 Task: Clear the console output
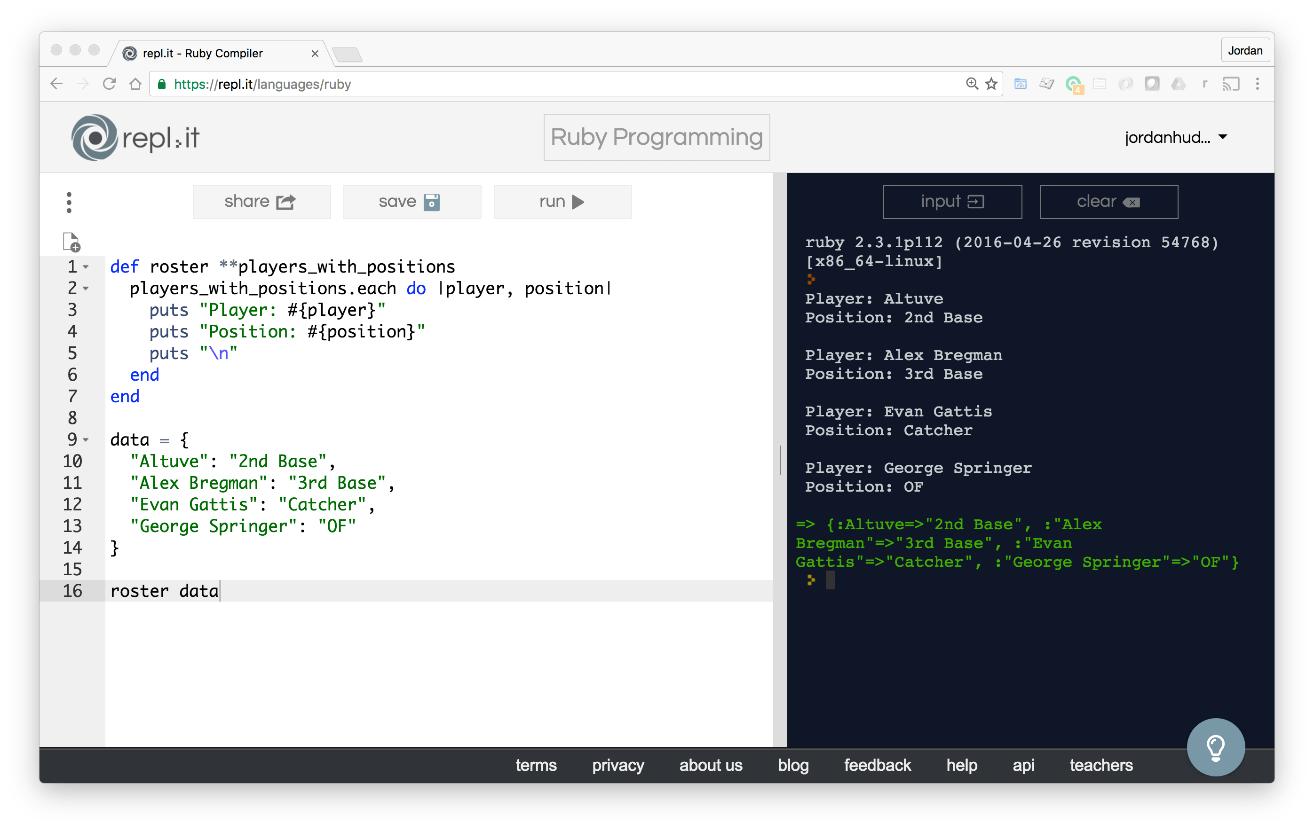(x=1108, y=201)
